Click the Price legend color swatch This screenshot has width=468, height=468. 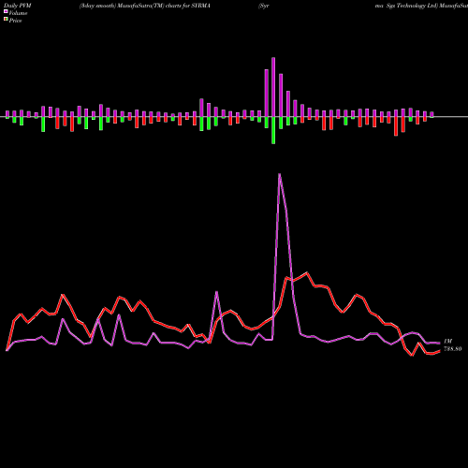(x=6, y=20)
